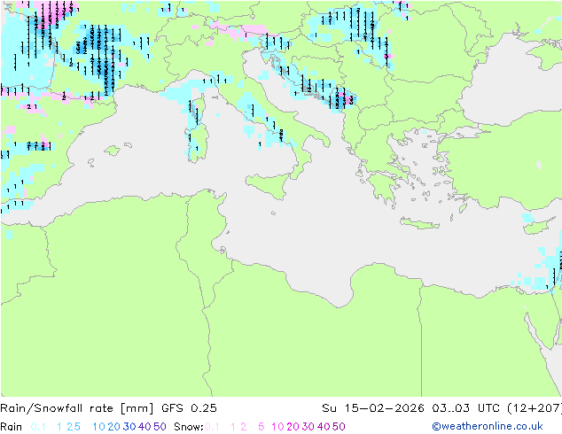
Task: Click the rain legend 20 color value
Action: pyautogui.click(x=113, y=427)
